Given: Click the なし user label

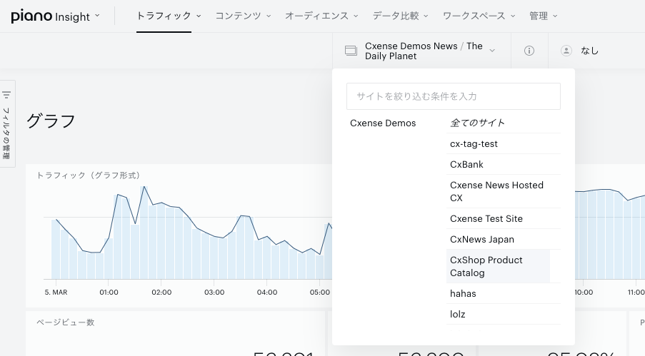Looking at the screenshot, I should [x=589, y=51].
